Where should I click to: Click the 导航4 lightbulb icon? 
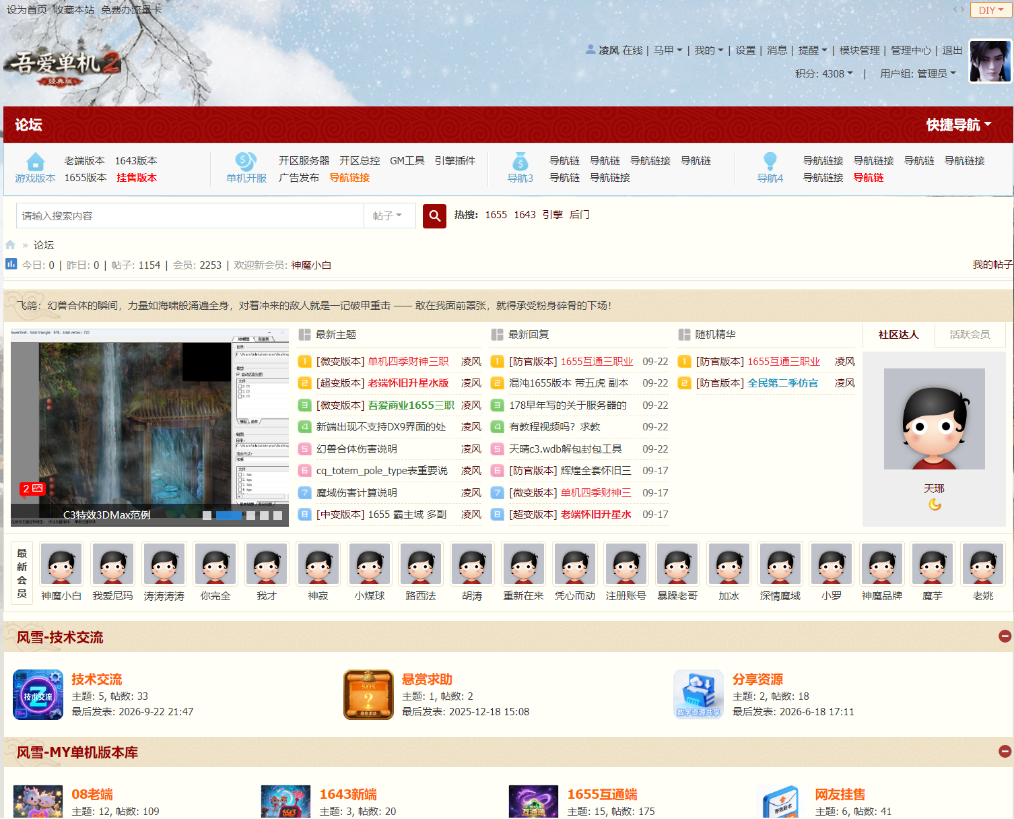click(x=770, y=162)
